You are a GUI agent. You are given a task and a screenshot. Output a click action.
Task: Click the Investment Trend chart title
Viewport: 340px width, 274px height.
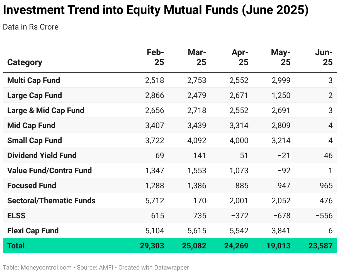(156, 10)
